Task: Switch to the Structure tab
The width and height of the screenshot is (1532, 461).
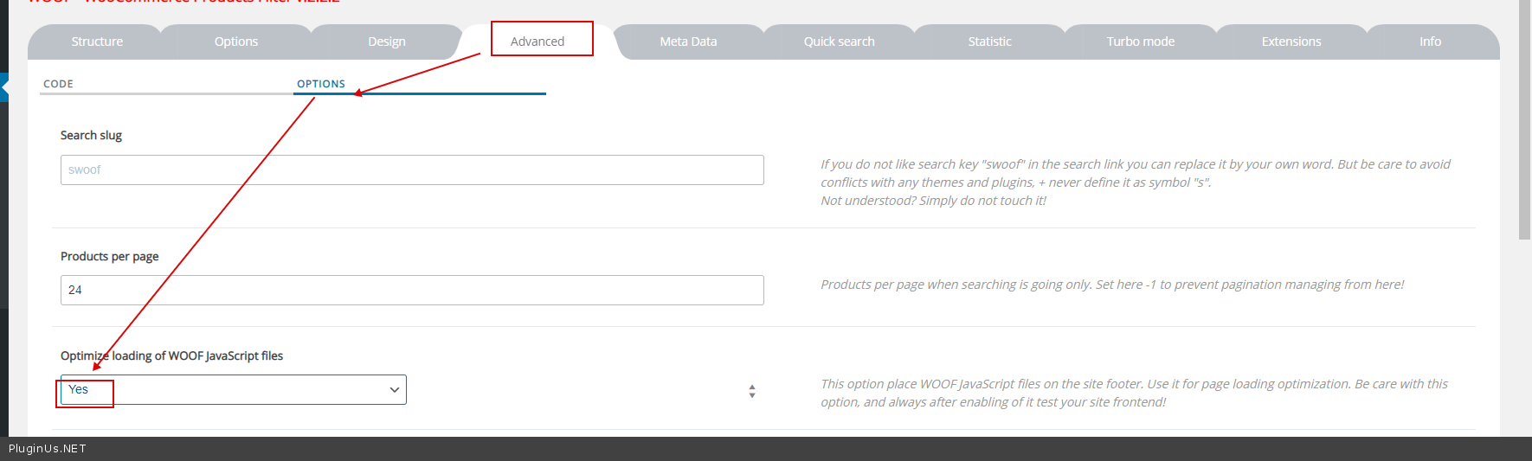Action: 97,42
